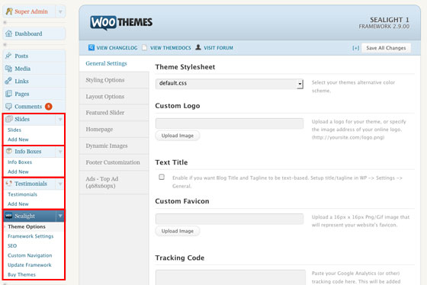This screenshot has width=427, height=285.
Task: Click the Visit Forum person icon
Action: 198,47
